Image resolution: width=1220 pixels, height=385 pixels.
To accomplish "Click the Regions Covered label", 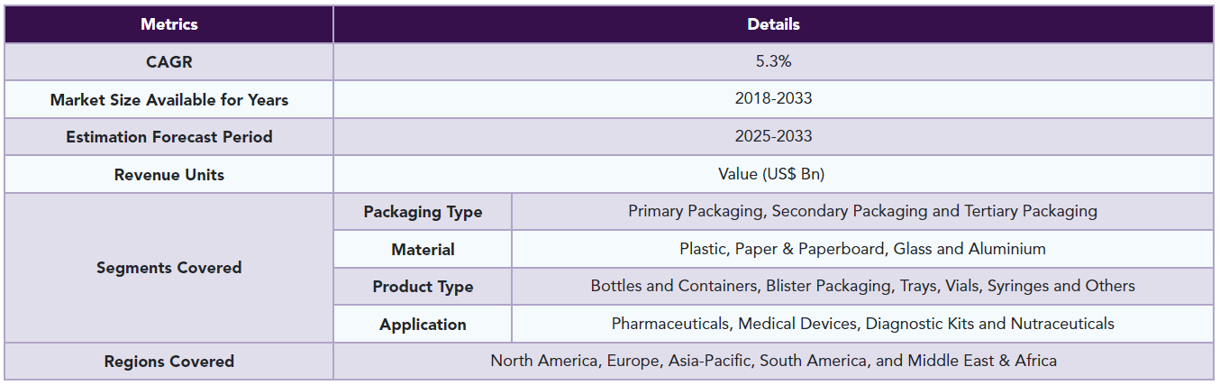I will pos(168,362).
